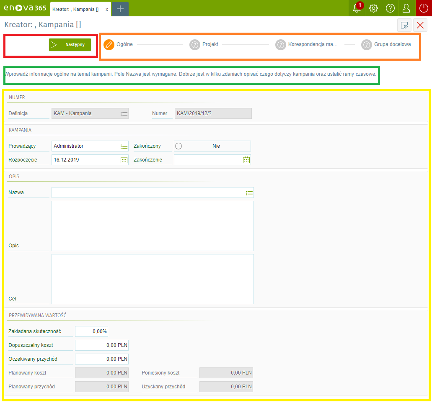Expand the Nazwa list selector
Viewport: 432px width, 403px height.
coord(249,193)
